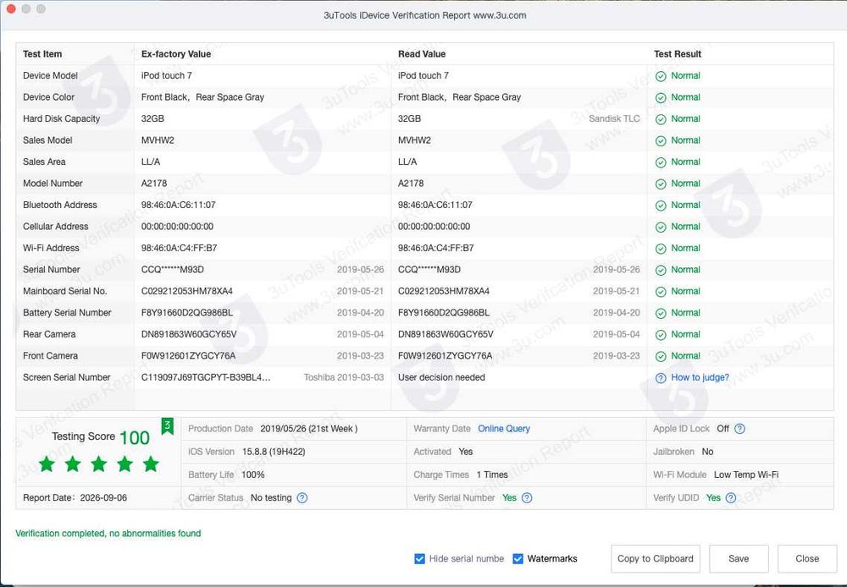Click Ex-factory rear camera serial DN891863W60GCY65V

point(189,334)
